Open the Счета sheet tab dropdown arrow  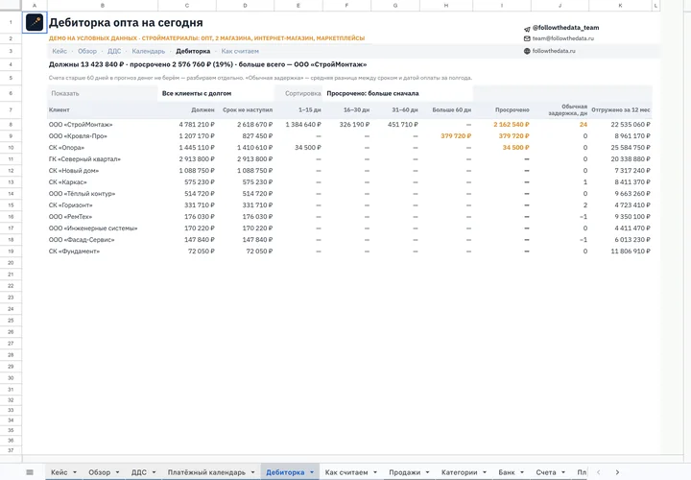[563, 472]
